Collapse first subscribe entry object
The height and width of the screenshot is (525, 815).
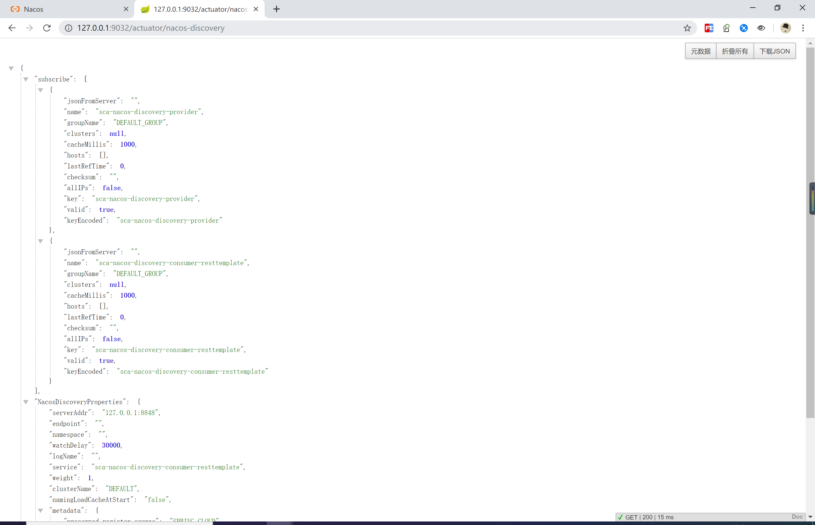tap(40, 90)
